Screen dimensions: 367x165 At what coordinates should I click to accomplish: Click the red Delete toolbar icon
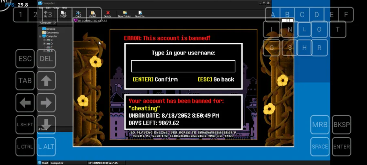click(x=108, y=14)
